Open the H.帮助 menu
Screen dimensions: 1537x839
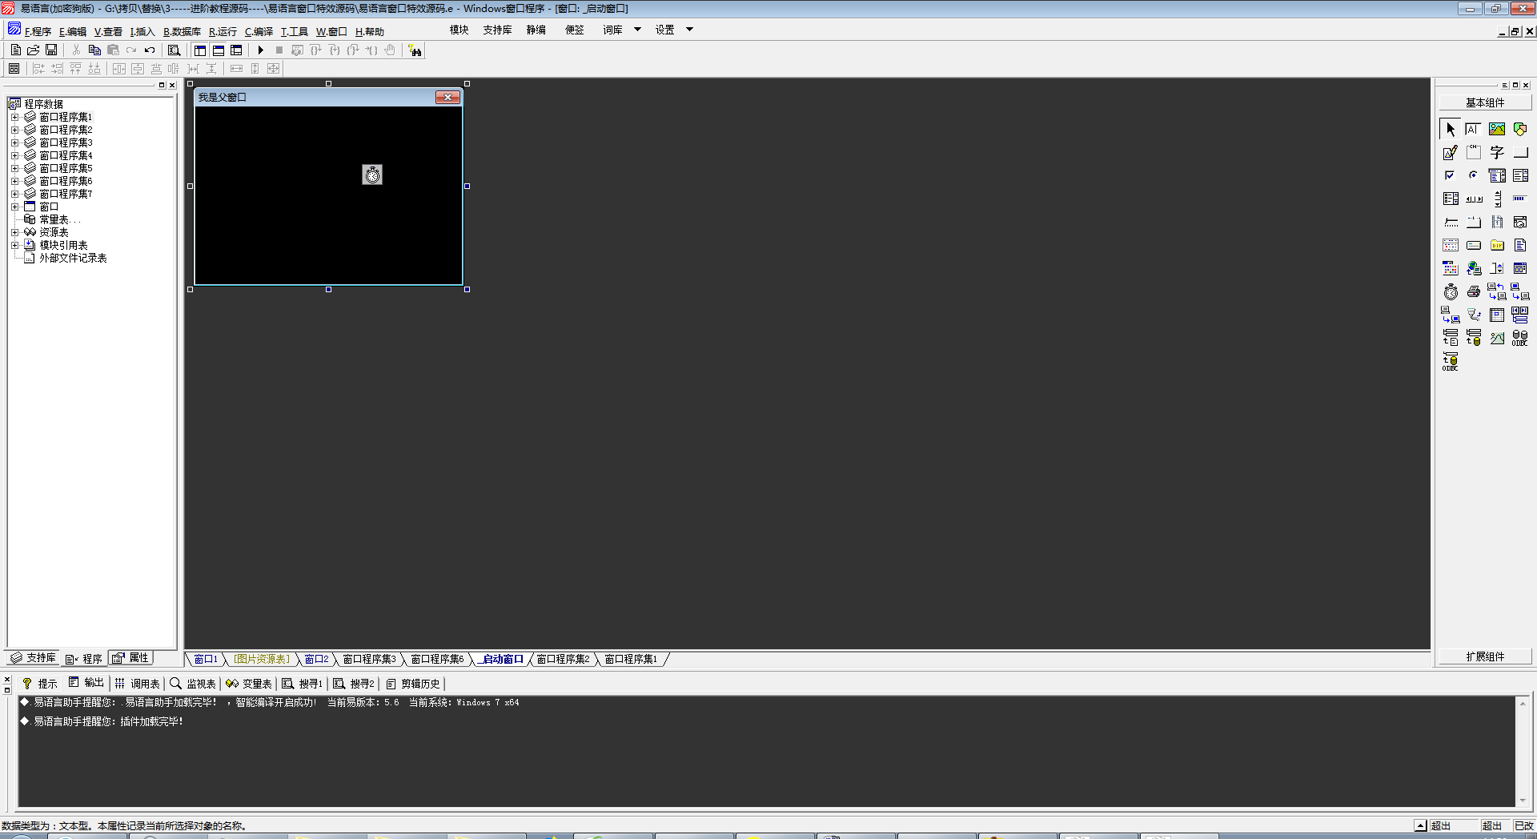370,32
